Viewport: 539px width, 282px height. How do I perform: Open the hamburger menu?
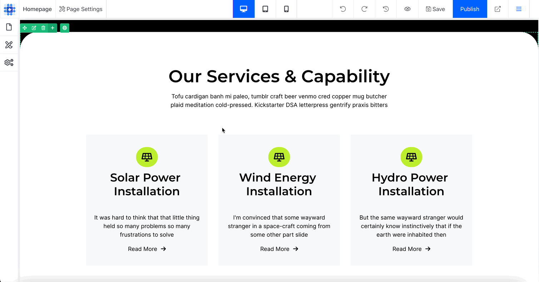pos(519,9)
